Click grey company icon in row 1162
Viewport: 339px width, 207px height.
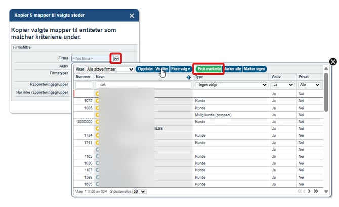coord(98,156)
